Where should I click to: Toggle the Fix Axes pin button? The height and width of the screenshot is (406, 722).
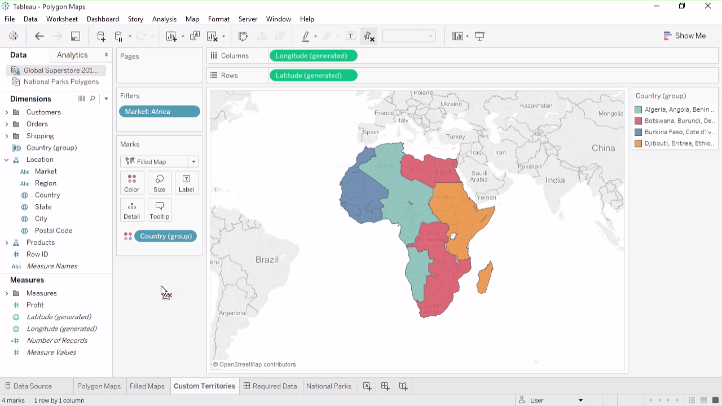pyautogui.click(x=369, y=36)
